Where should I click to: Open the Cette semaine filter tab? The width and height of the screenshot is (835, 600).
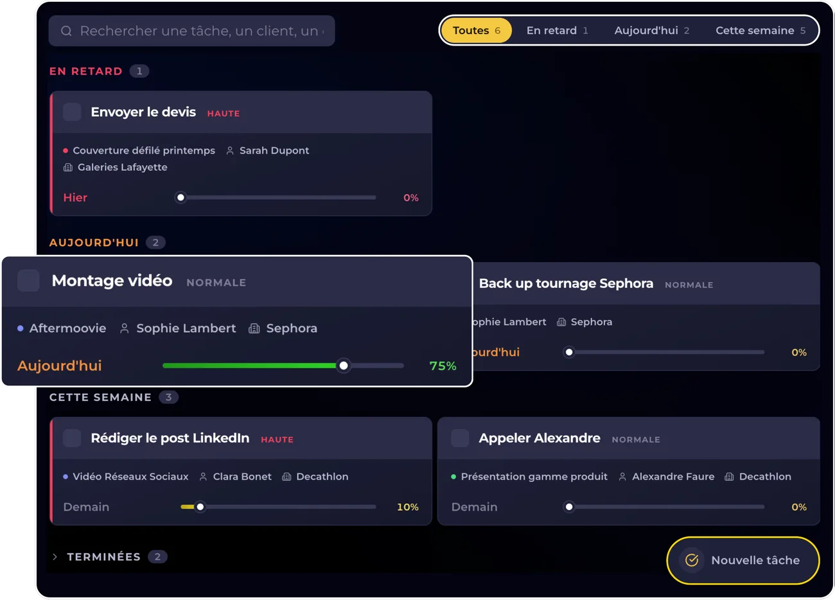760,30
